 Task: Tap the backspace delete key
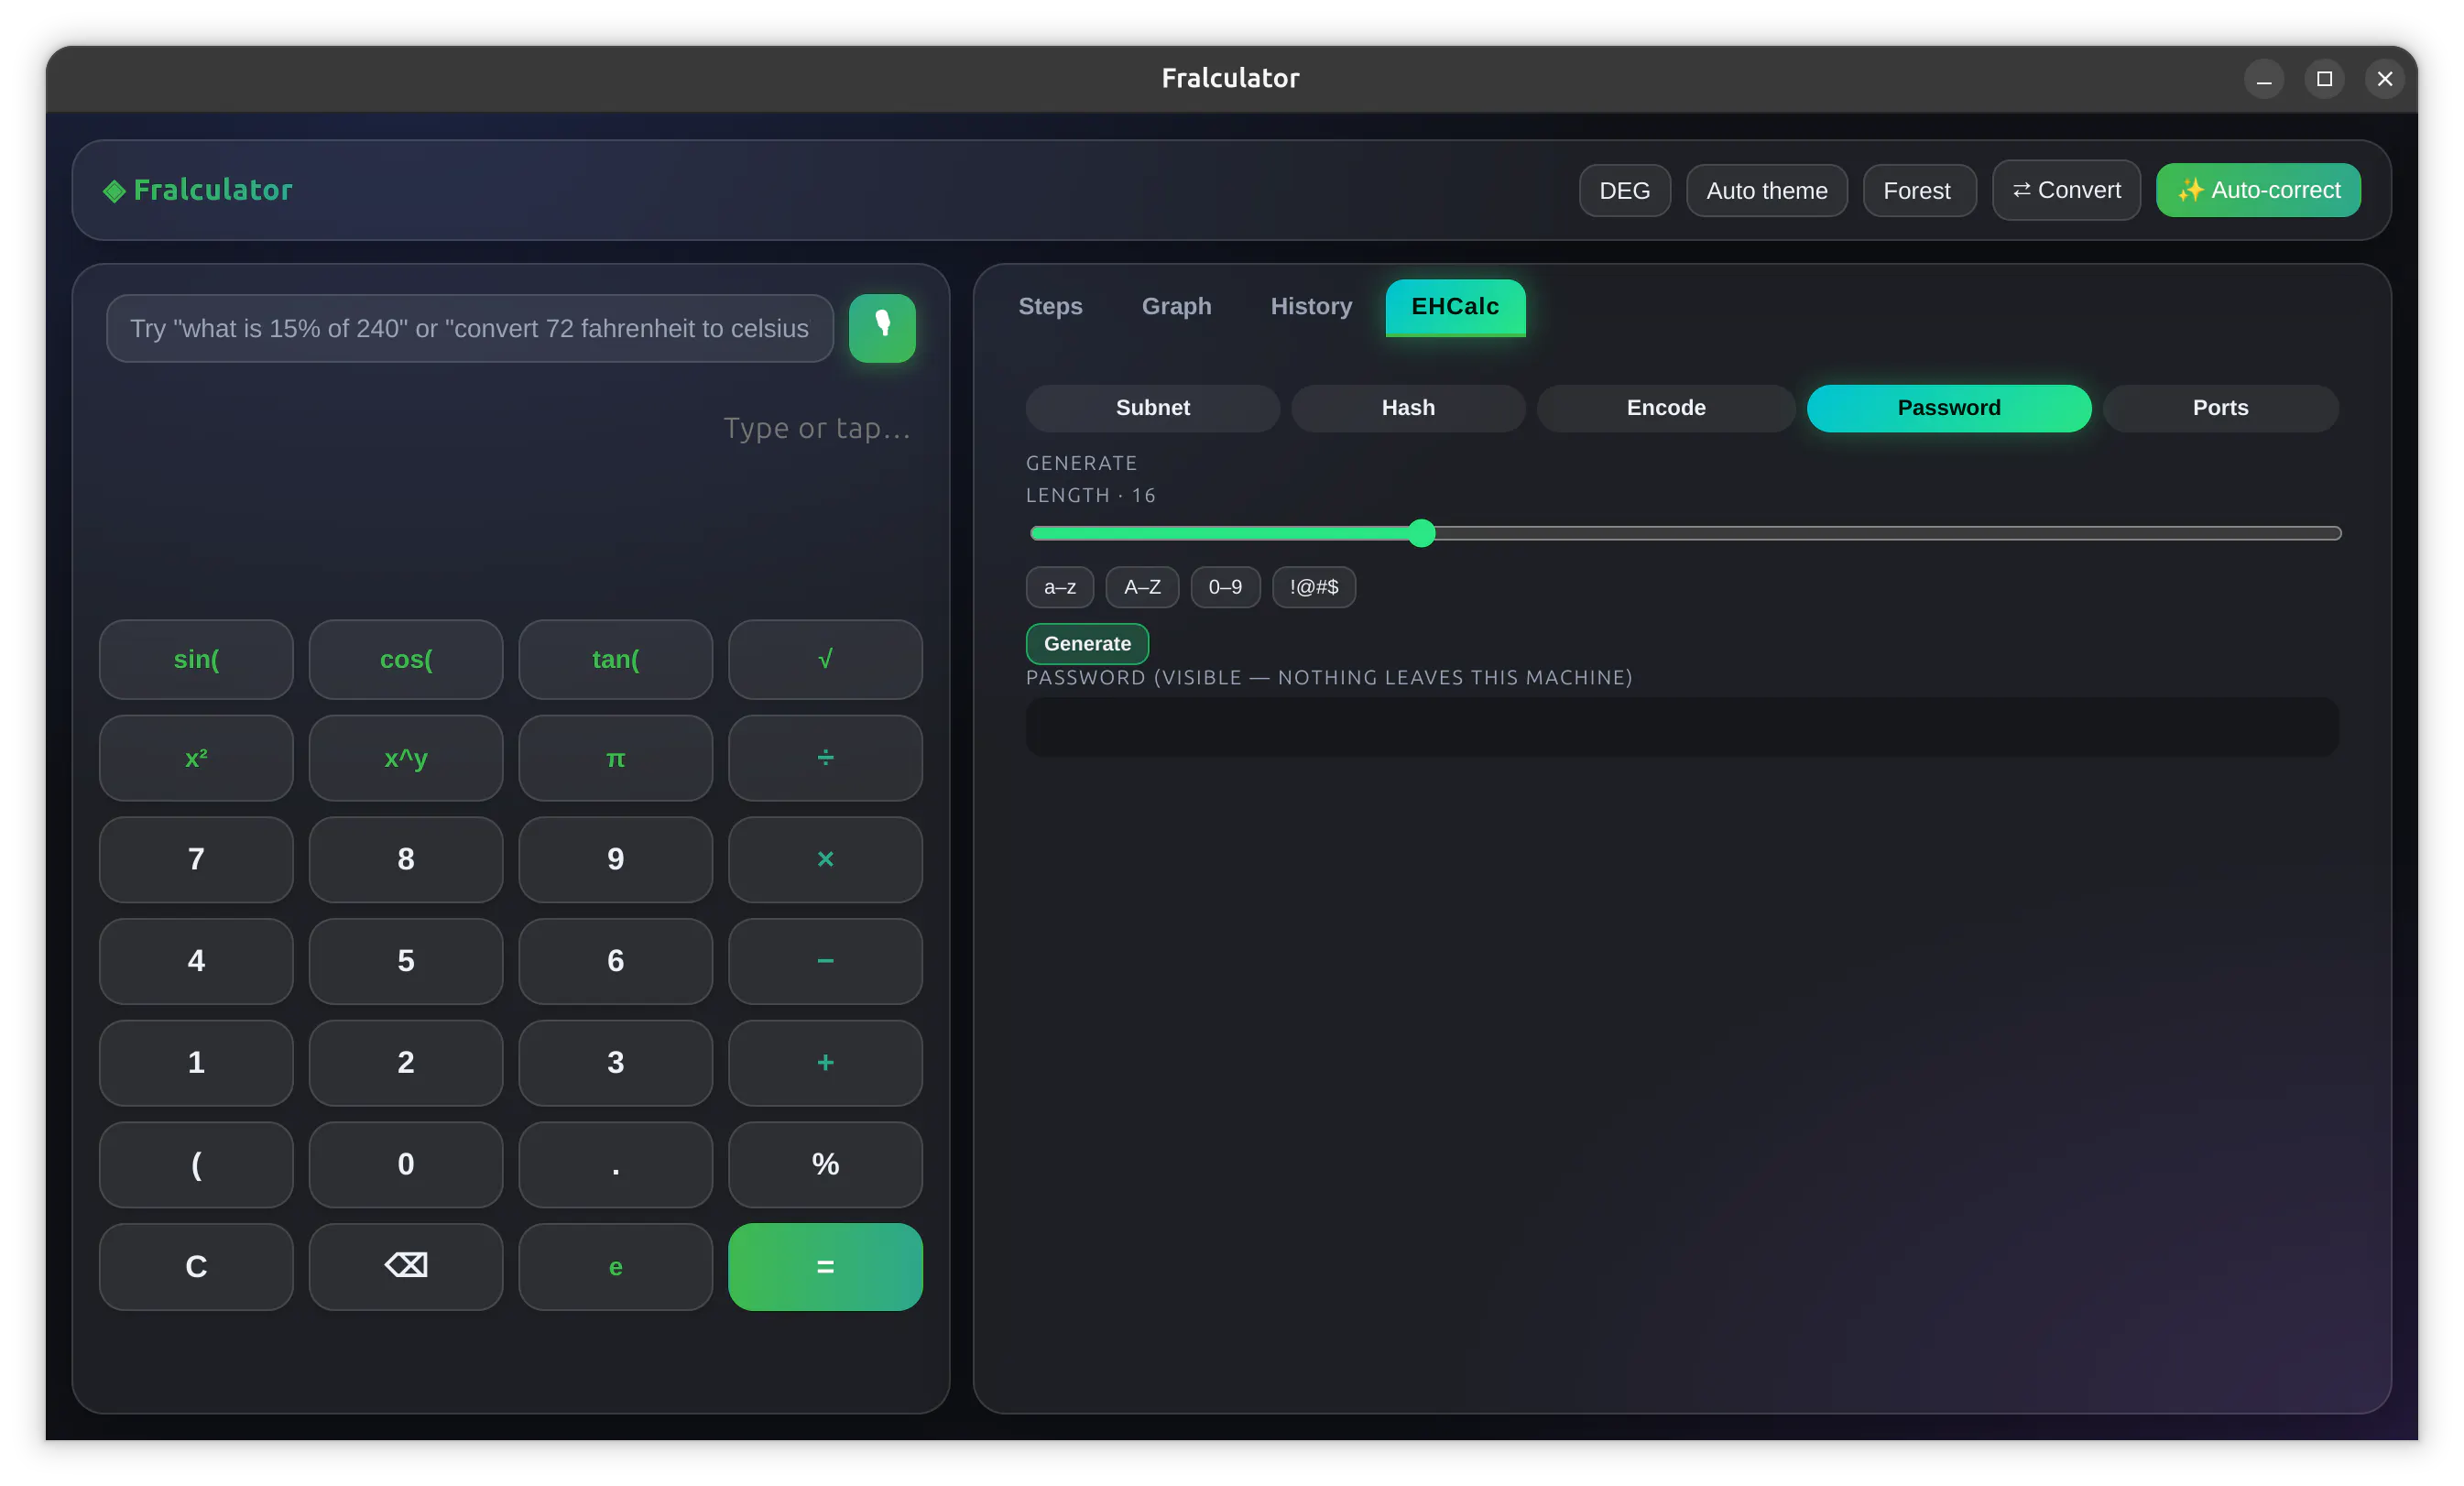tap(406, 1266)
